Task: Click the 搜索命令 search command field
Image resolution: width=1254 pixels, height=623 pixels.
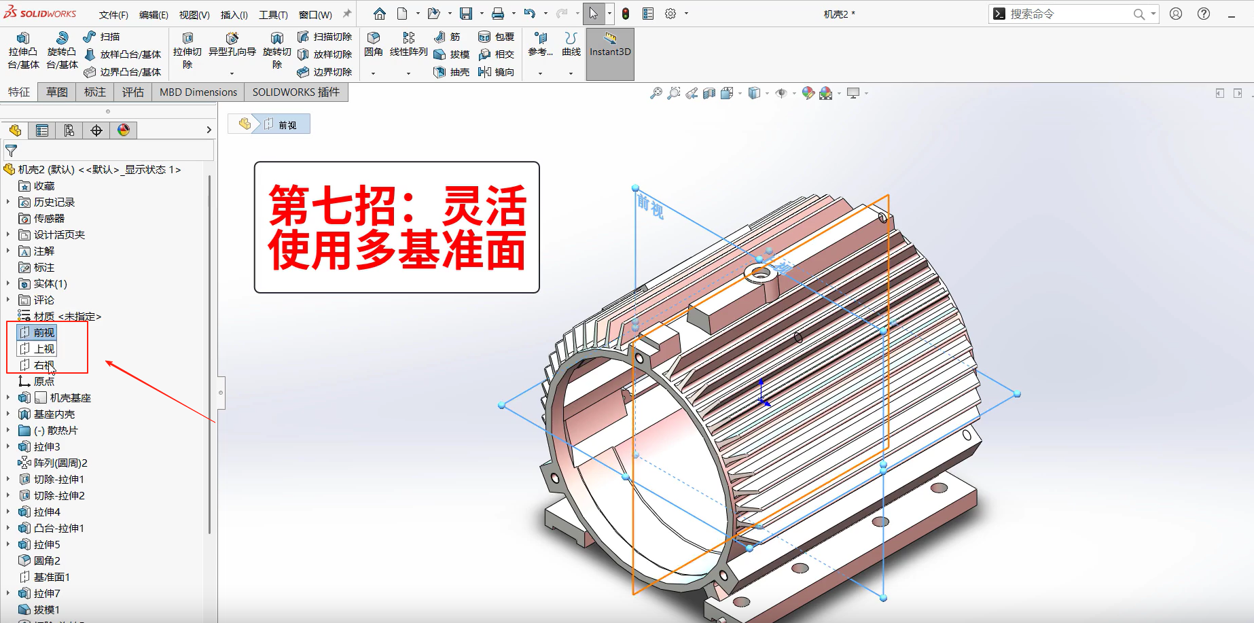Action: (1067, 14)
